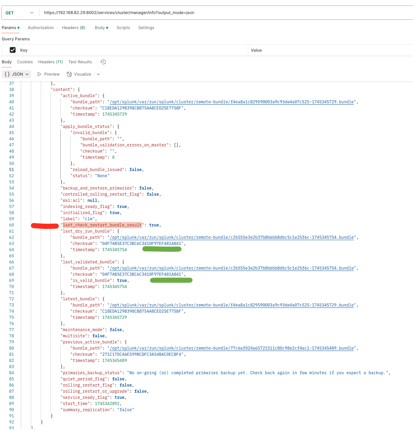
Task: Open the Scripts tab
Action: (x=123, y=28)
